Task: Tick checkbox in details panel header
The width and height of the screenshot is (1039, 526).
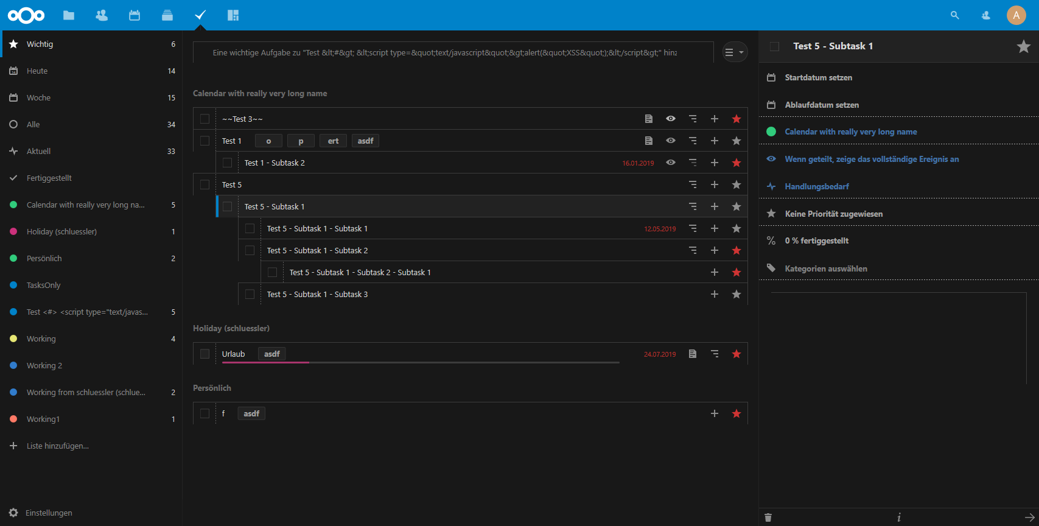Action: coord(774,46)
